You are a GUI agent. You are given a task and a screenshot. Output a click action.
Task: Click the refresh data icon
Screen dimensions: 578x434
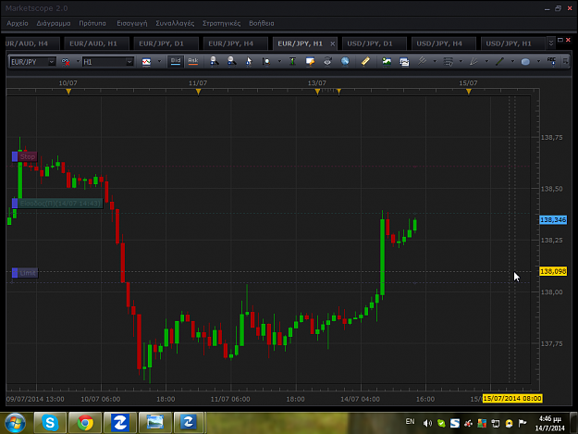pyautogui.click(x=327, y=61)
